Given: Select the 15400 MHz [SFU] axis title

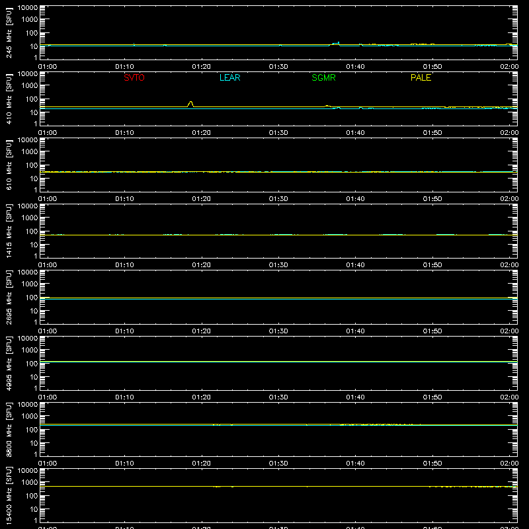Looking at the screenshot, I should (x=9, y=496).
